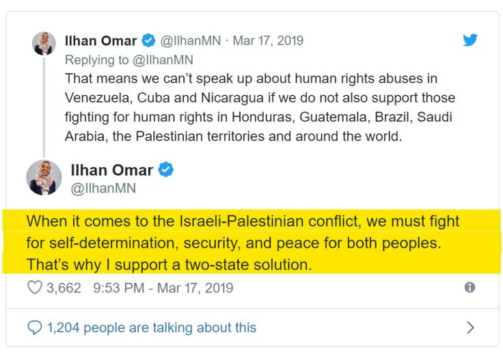Open "1,204 people are talking about this"
This screenshot has width=503, height=354.
pyautogui.click(x=152, y=328)
